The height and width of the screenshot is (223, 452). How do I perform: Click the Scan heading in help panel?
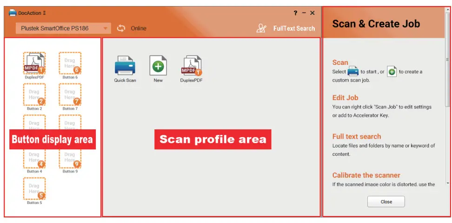(x=340, y=63)
